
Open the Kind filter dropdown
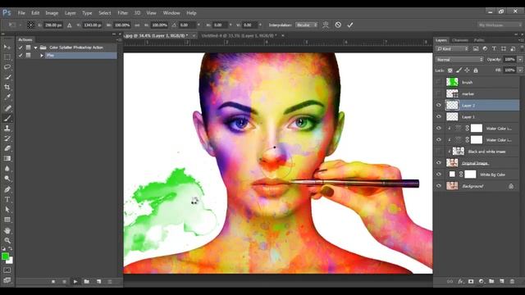[452, 49]
